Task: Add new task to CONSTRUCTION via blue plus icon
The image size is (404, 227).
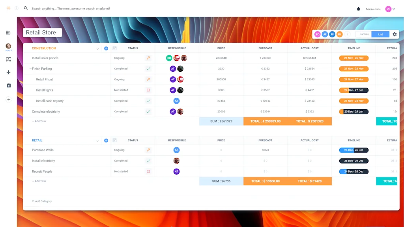Action: (106, 48)
